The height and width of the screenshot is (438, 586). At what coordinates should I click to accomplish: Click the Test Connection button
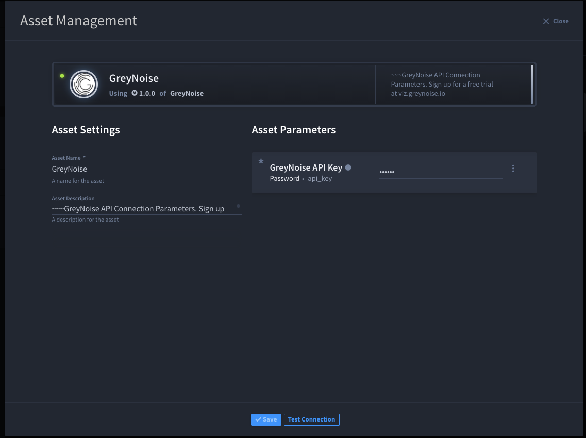(312, 419)
